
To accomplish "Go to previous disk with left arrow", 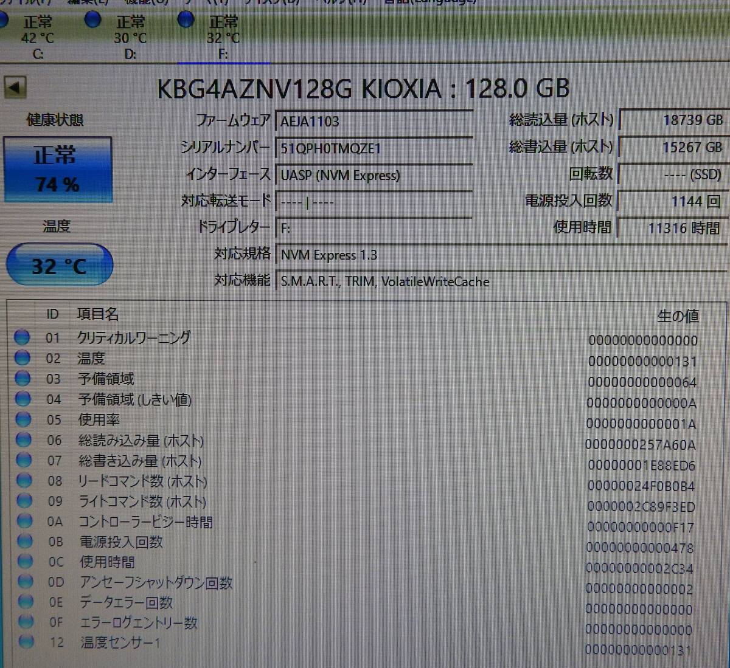I will tap(15, 88).
